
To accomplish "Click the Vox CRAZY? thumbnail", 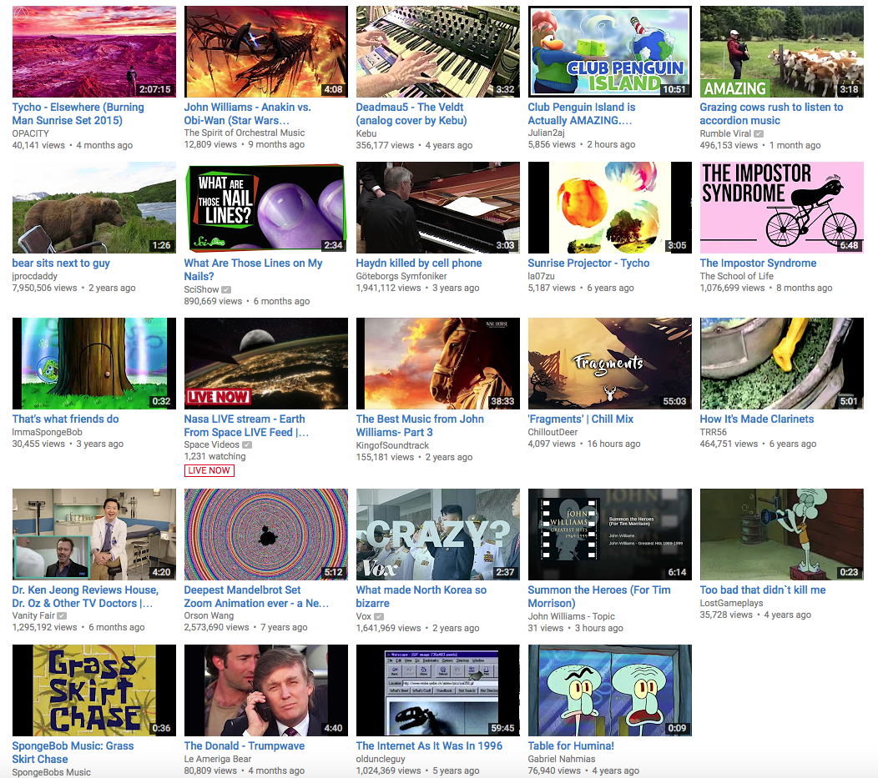I will (x=438, y=535).
